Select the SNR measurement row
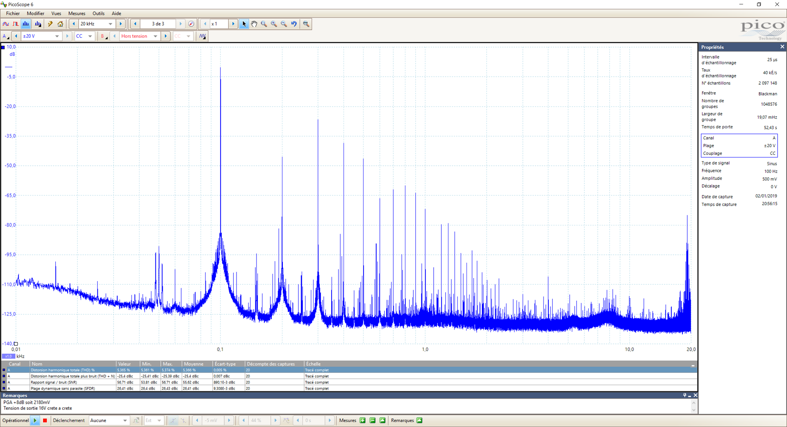787x427 pixels. coord(349,382)
